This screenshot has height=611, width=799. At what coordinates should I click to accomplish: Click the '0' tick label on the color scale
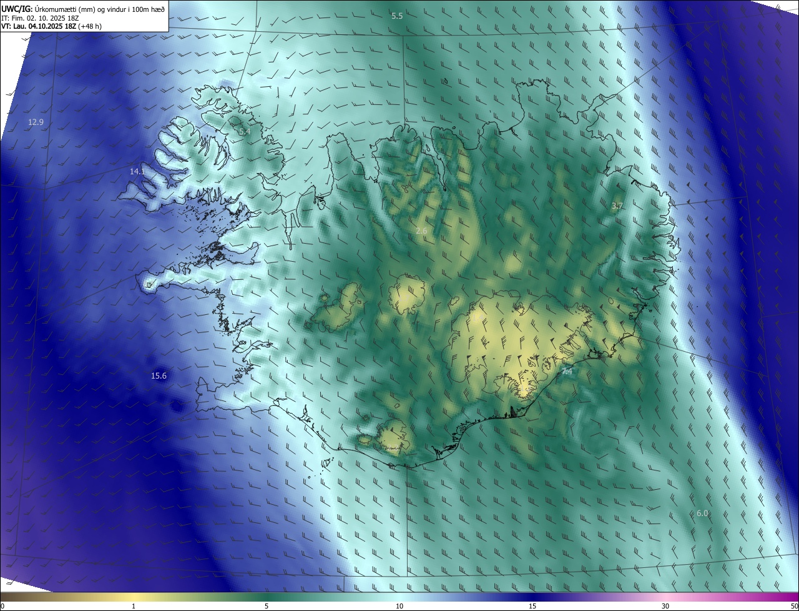2,606
